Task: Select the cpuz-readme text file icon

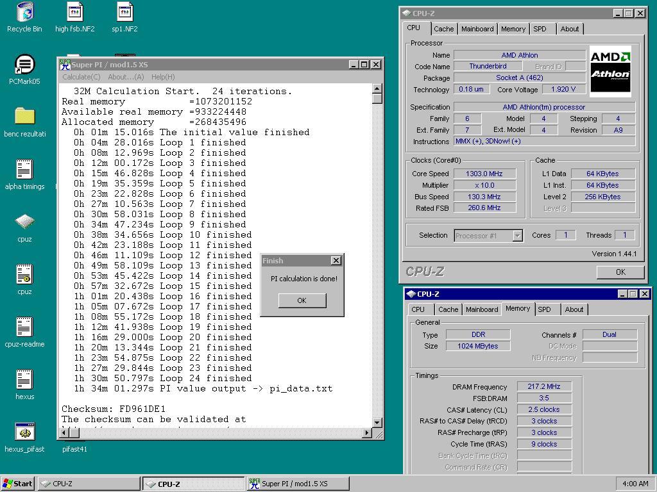Action: (25, 327)
